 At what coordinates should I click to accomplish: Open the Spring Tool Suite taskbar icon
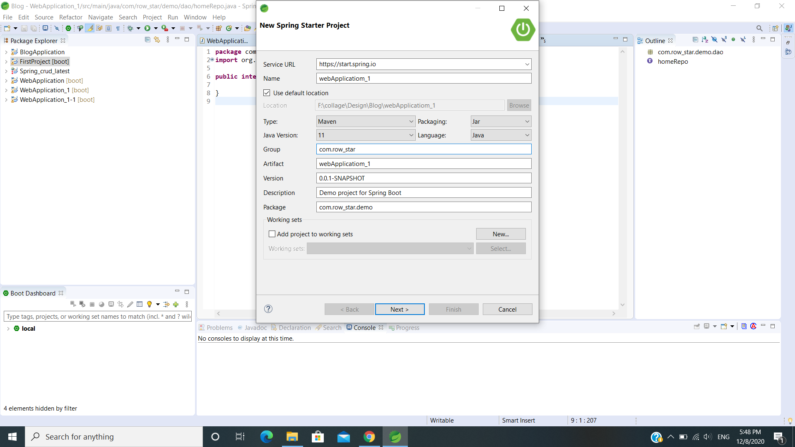pyautogui.click(x=395, y=436)
